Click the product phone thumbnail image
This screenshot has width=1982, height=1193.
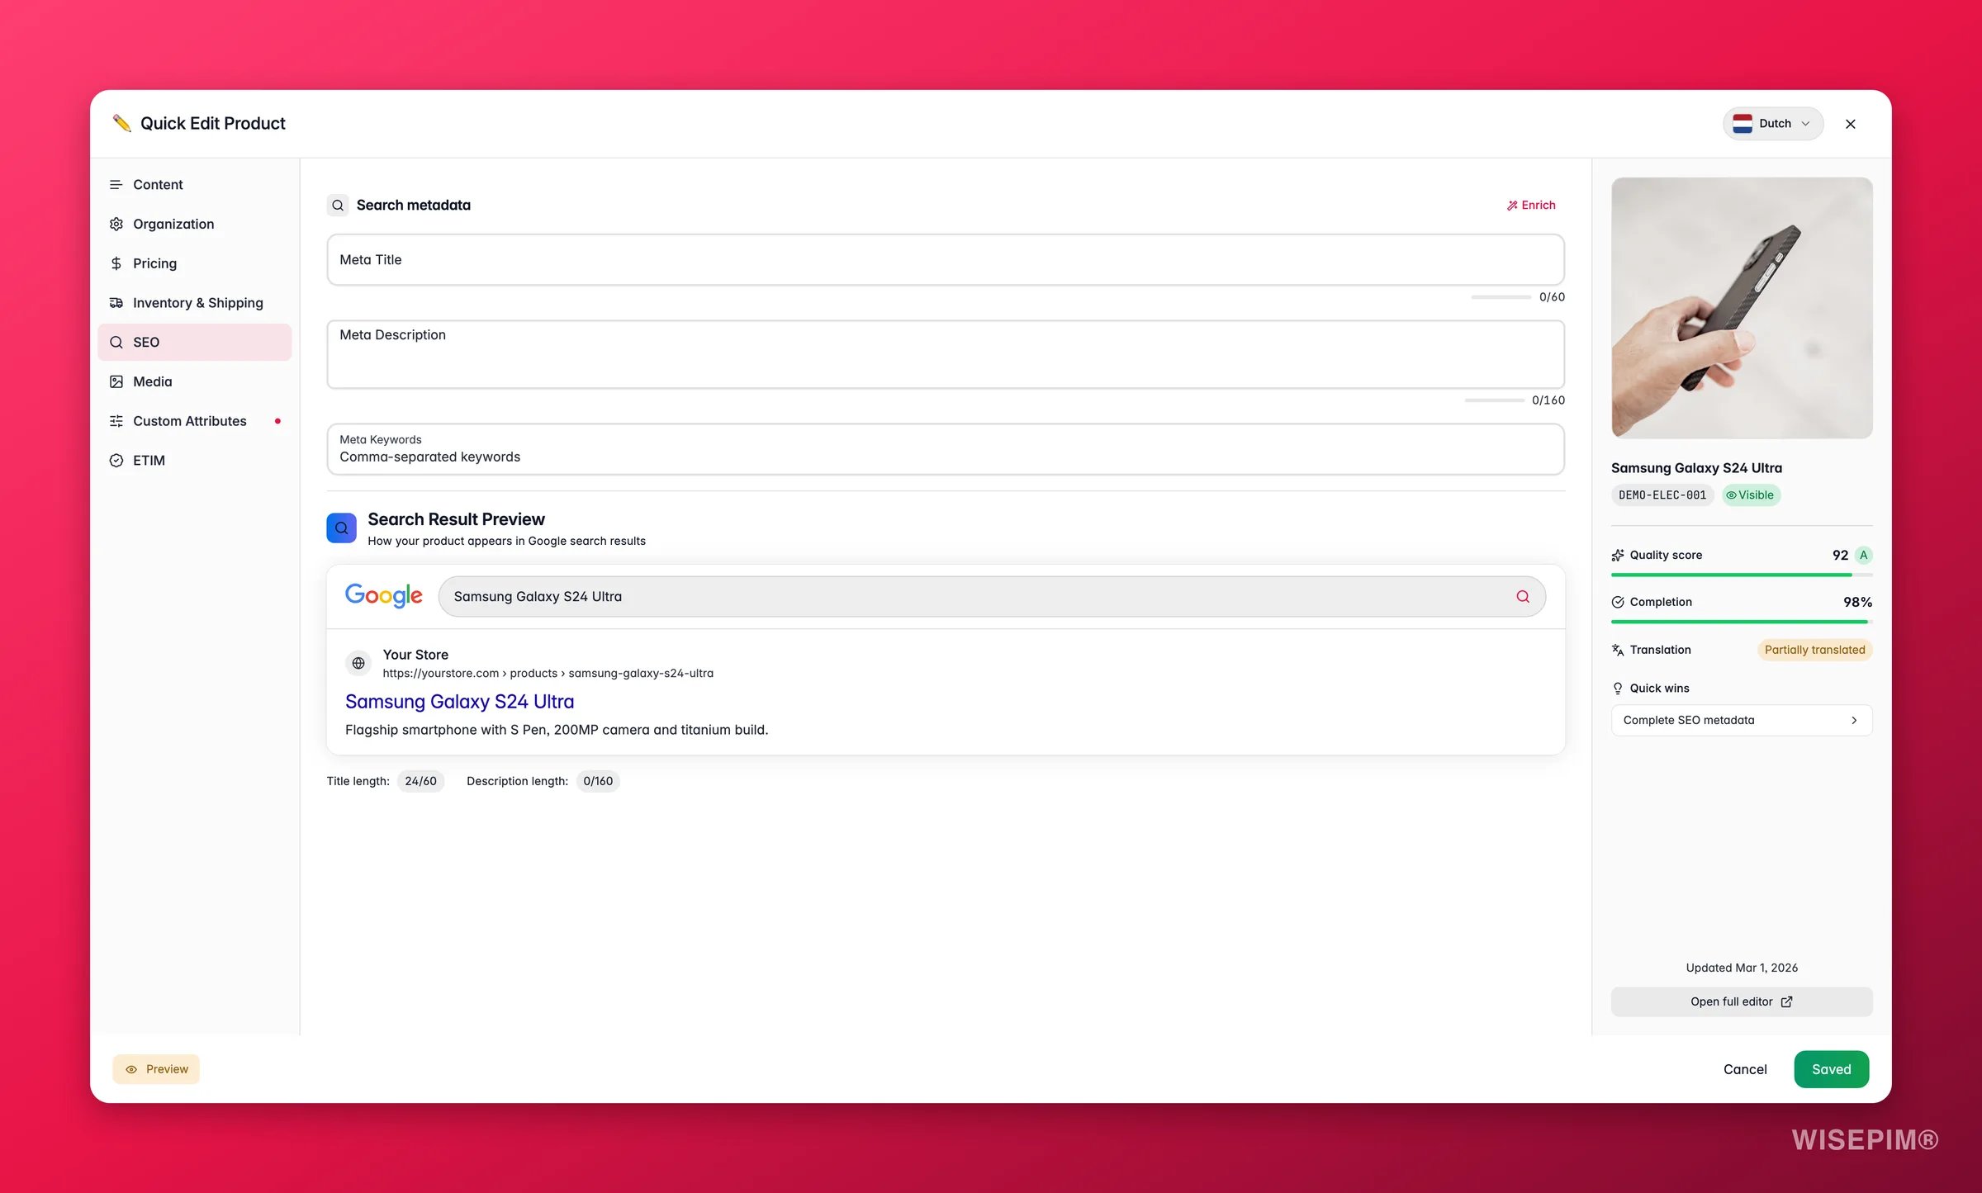pyautogui.click(x=1742, y=308)
